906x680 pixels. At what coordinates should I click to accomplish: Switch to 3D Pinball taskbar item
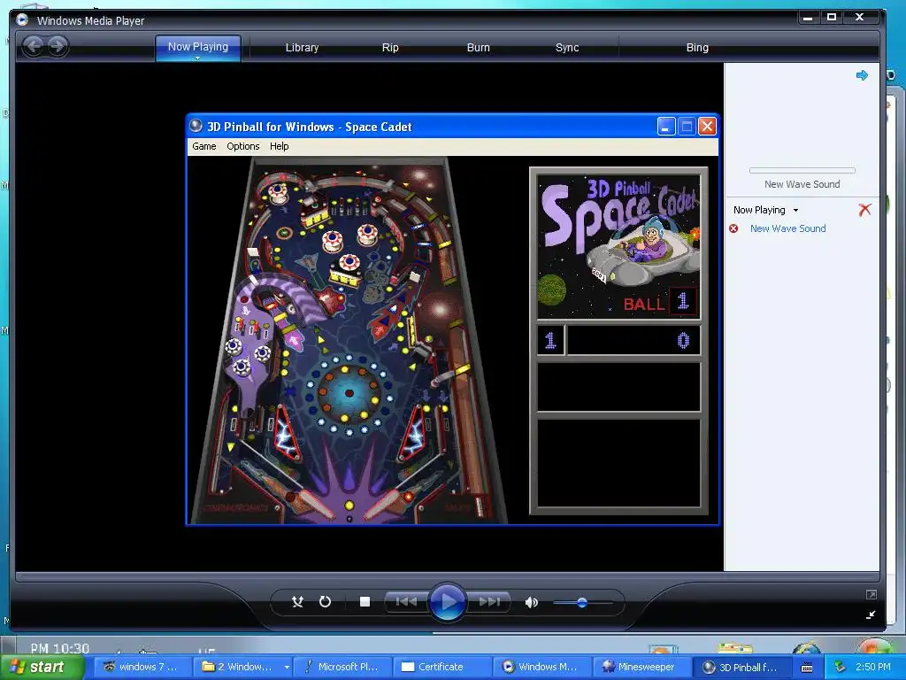point(741,667)
